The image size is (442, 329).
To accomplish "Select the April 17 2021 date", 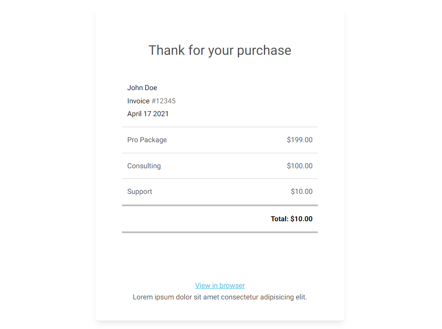I will pos(148,114).
